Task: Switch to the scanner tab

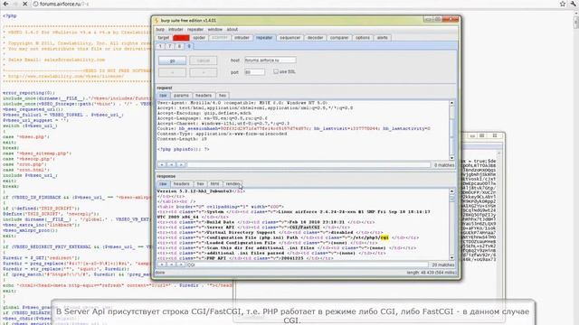Action: tap(220, 38)
